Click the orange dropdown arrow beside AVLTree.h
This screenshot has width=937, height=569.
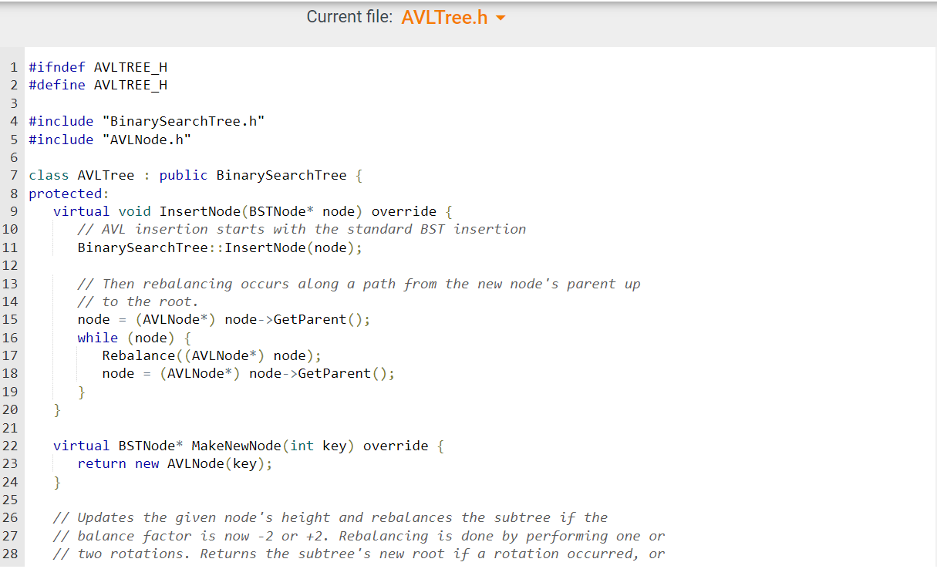tap(501, 17)
